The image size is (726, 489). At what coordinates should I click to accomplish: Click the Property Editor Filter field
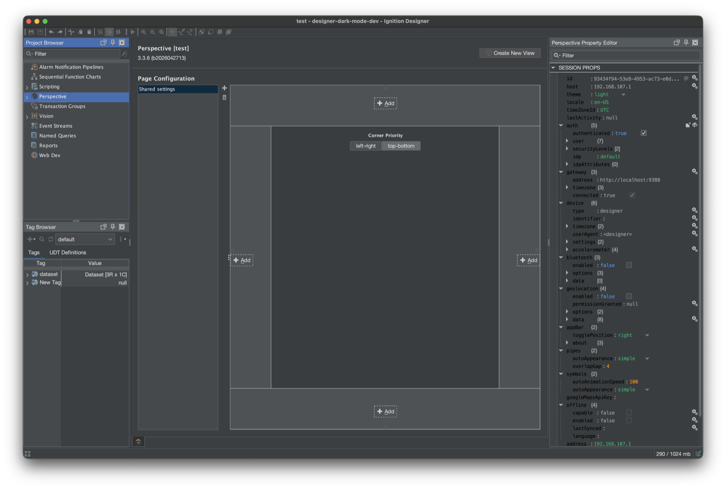(626, 55)
